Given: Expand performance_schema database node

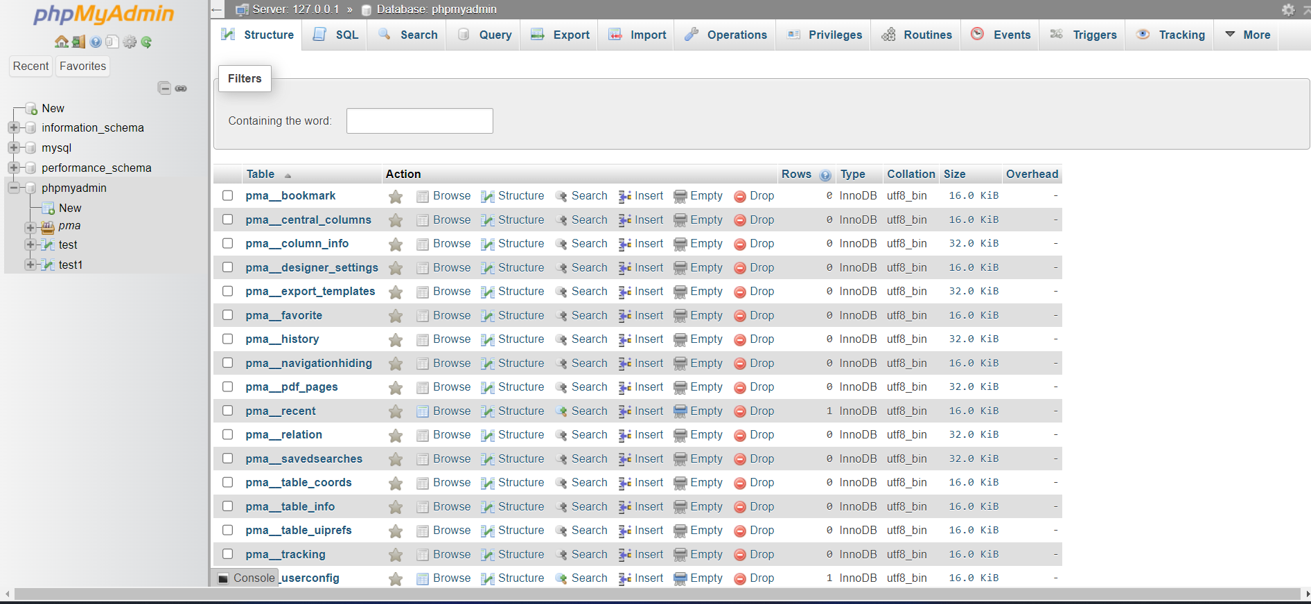Looking at the screenshot, I should click(x=13, y=168).
